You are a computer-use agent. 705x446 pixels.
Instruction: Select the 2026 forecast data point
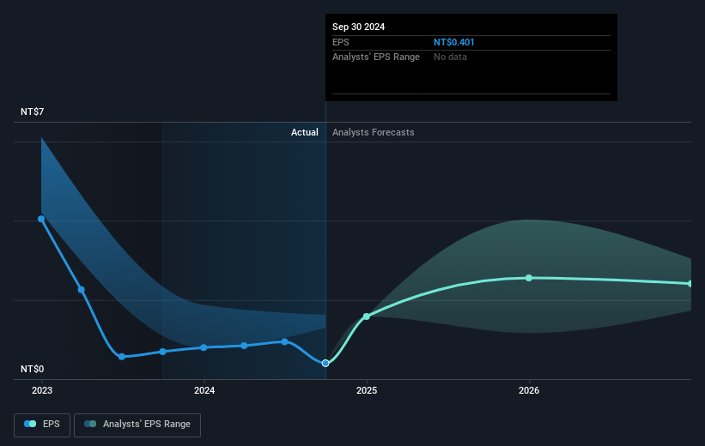coord(529,278)
